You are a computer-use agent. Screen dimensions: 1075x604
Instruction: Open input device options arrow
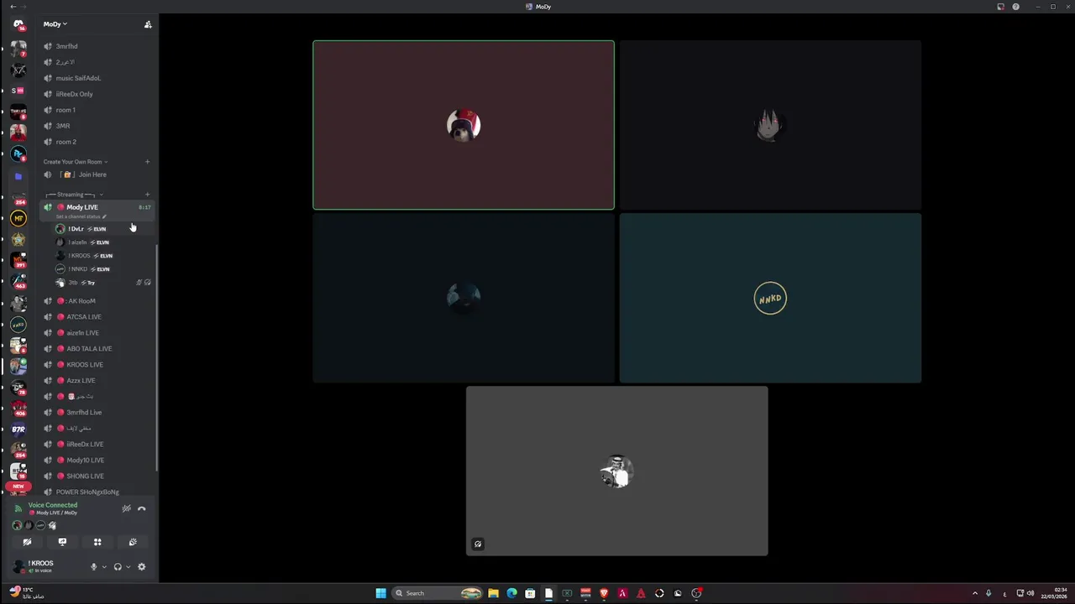[x=104, y=567]
